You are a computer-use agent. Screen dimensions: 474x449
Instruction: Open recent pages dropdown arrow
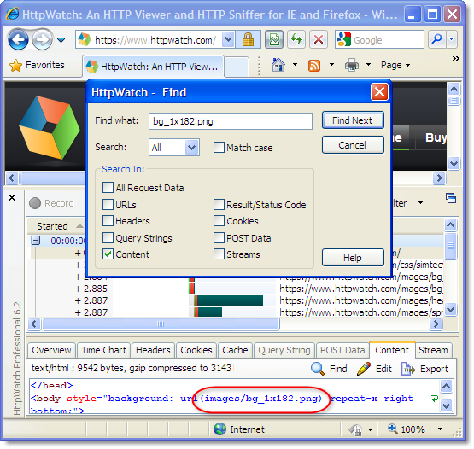[61, 40]
